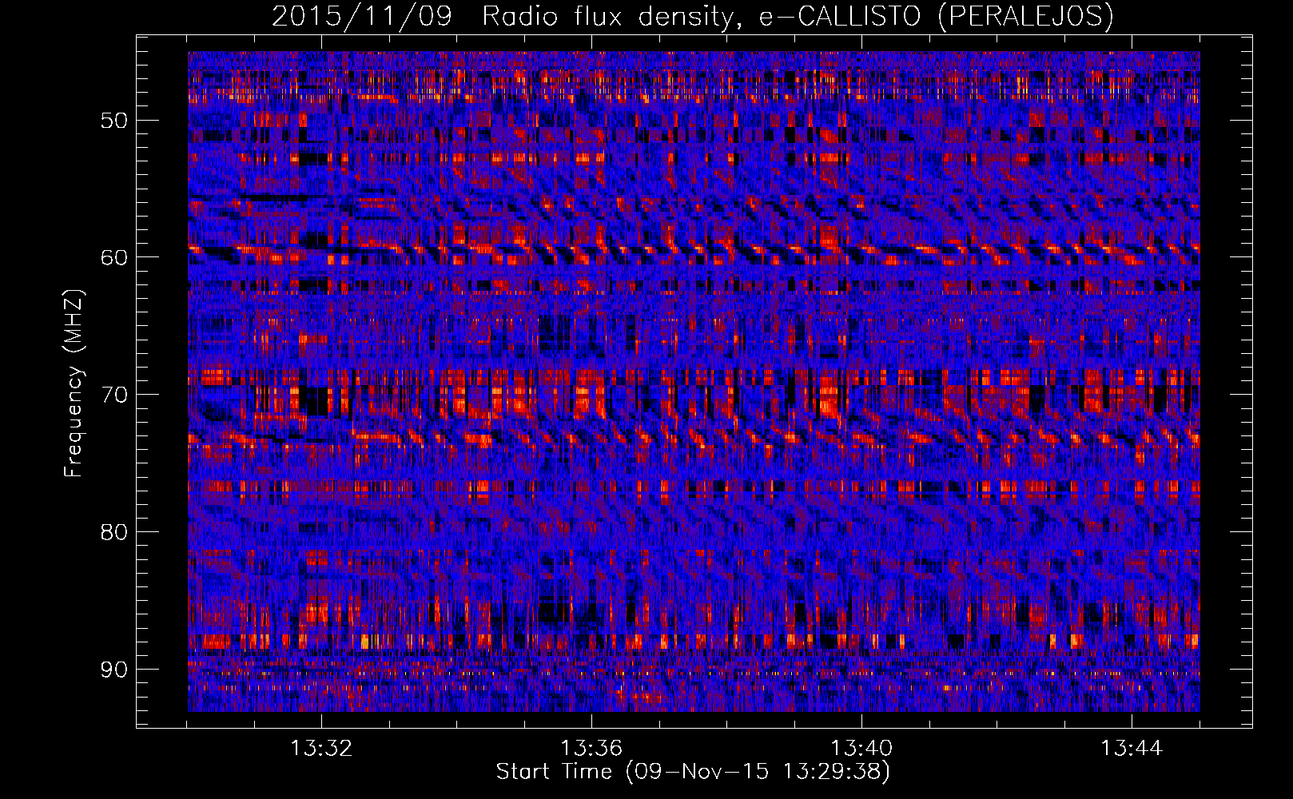Click the "Frequency (MHZ)" y-axis label
The image size is (1293, 799).
[73, 383]
